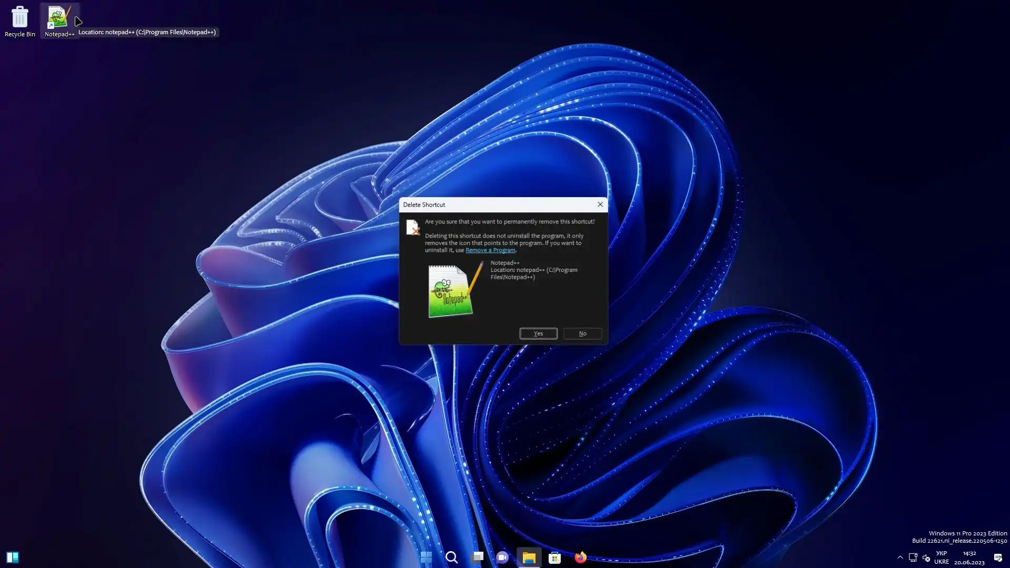The height and width of the screenshot is (568, 1010).
Task: Launch the Chat app from taskbar
Action: point(502,557)
